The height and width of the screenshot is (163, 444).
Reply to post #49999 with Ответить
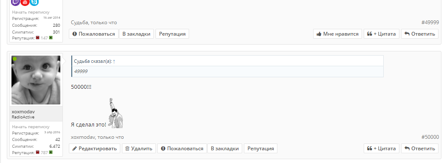[x=420, y=34]
